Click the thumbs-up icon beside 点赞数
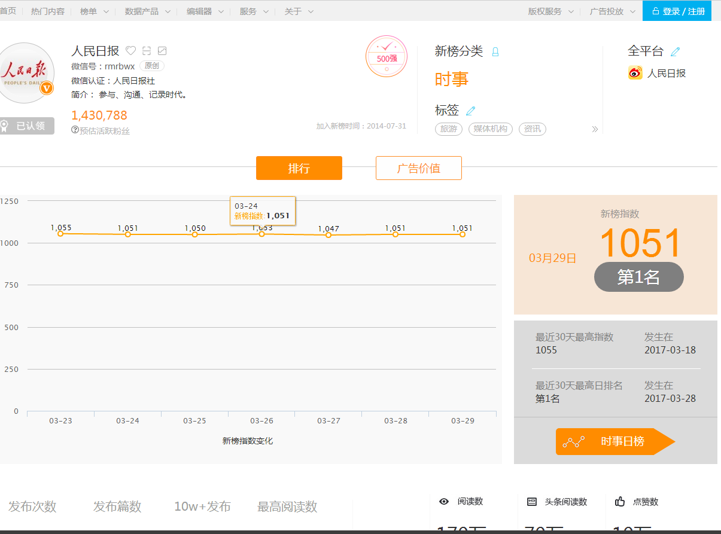721x534 pixels. point(620,502)
